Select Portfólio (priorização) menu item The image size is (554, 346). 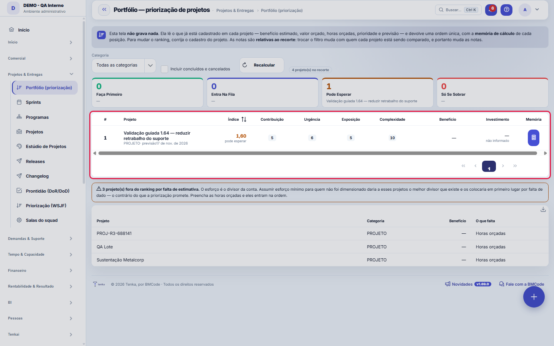[x=45, y=88]
